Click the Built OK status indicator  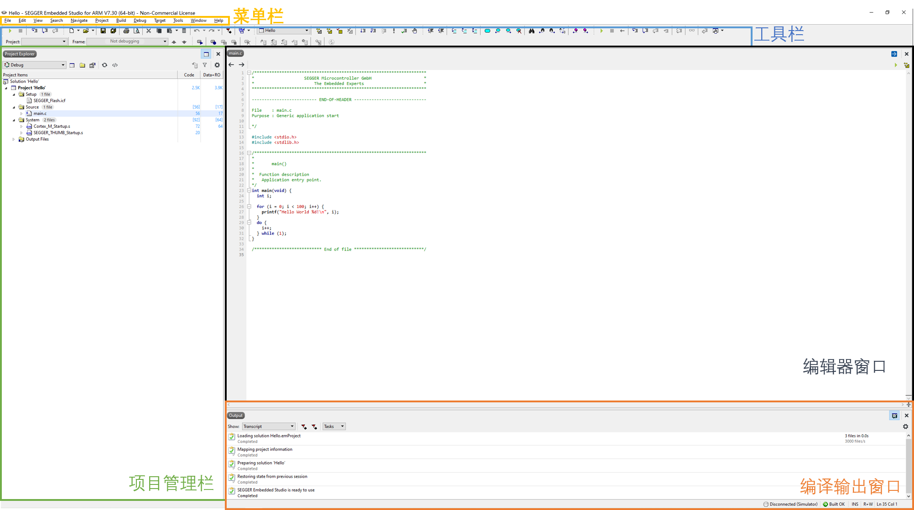click(x=834, y=504)
